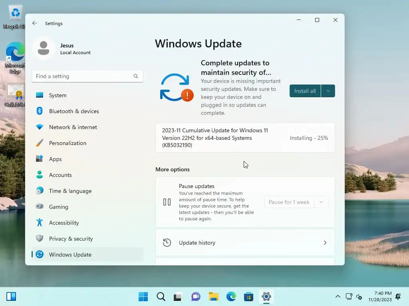This screenshot has height=306, width=409.
Task: Click the CollabNet desktop icon
Action: coord(15,95)
